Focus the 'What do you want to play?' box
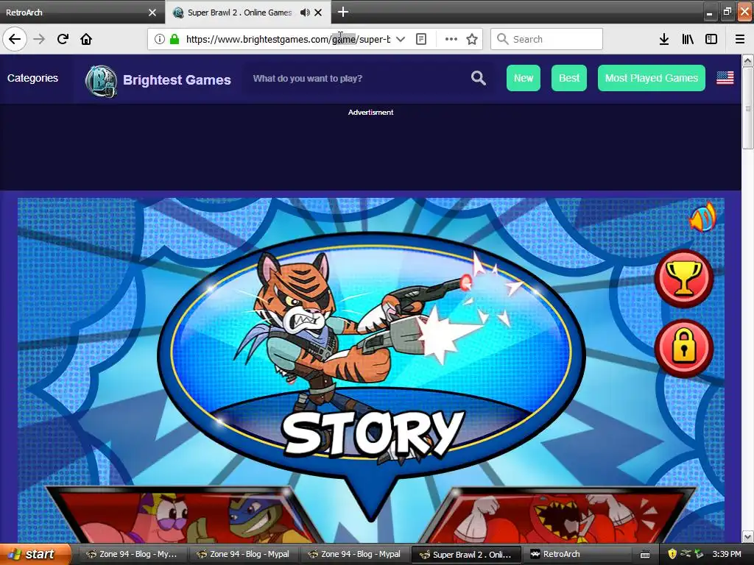 tap(356, 78)
